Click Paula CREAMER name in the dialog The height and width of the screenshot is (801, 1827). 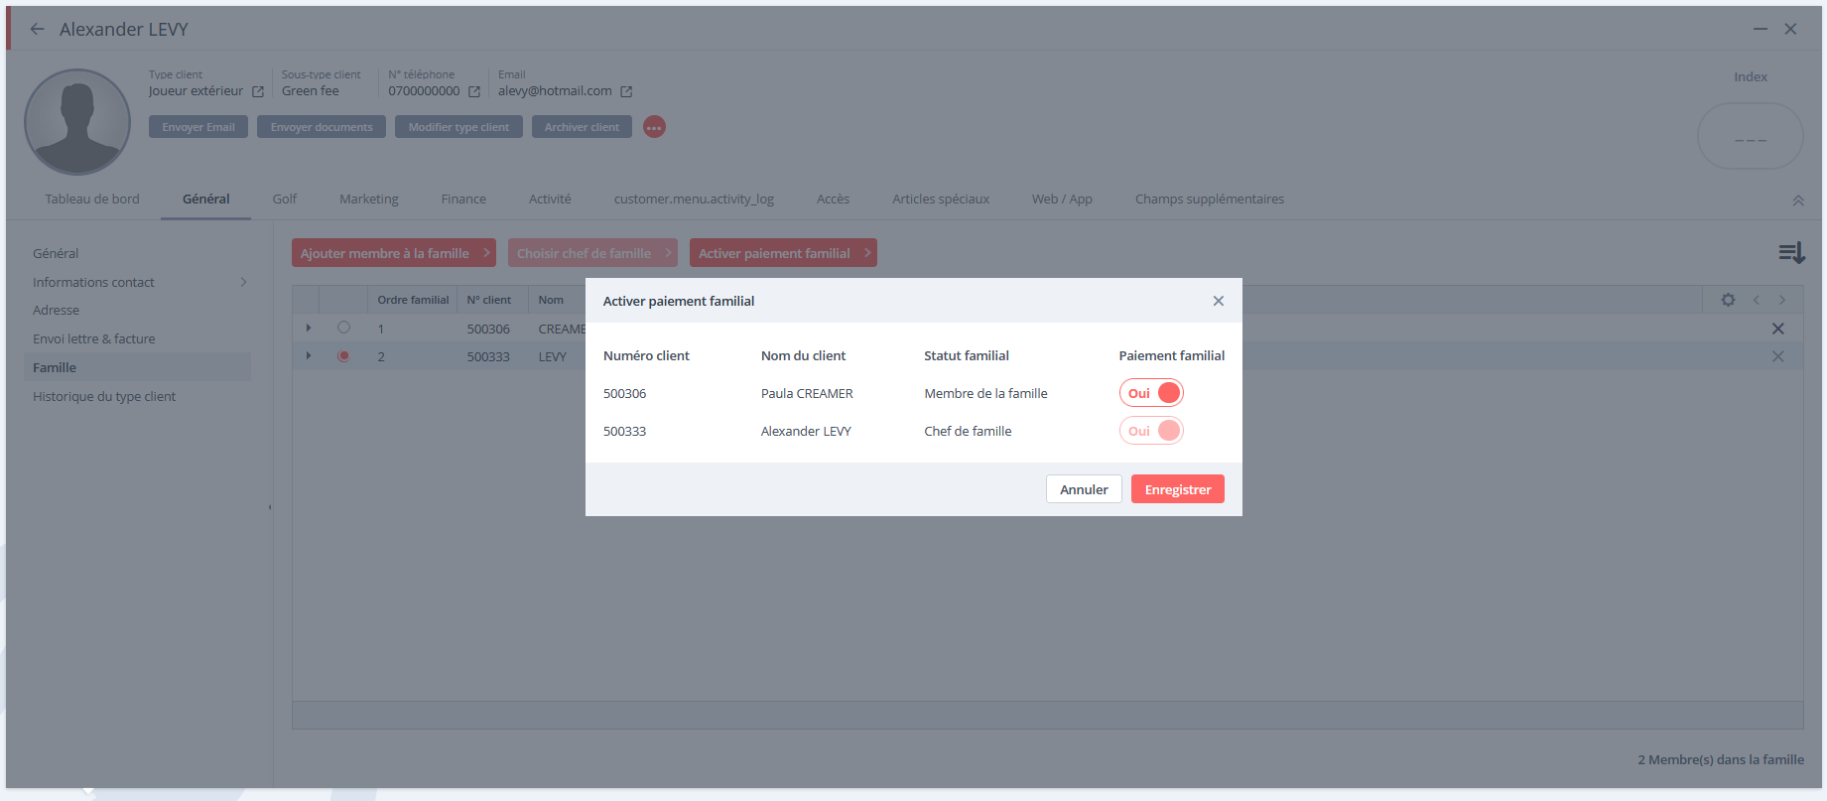tap(807, 394)
